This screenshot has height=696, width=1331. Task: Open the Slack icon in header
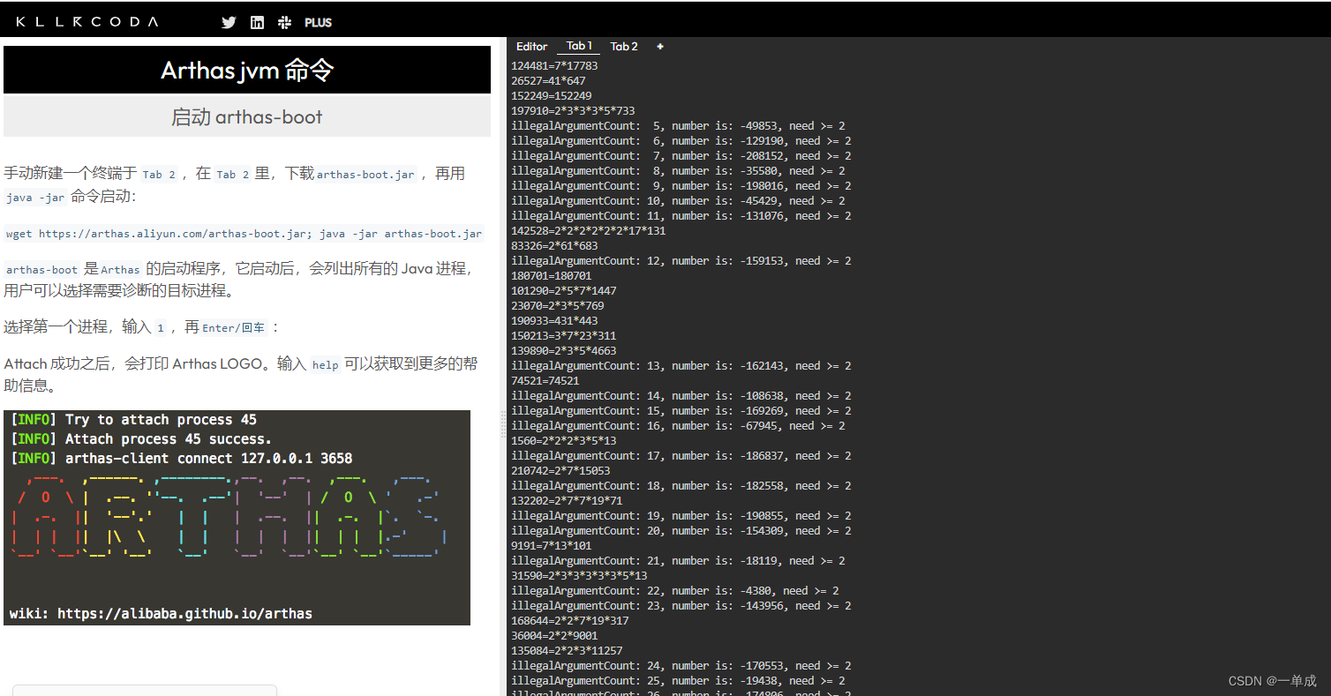point(284,23)
